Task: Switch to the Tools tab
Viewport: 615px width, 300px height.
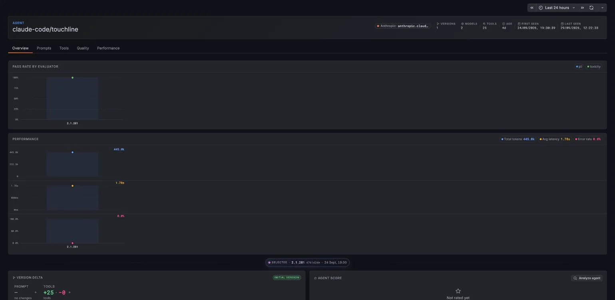Action: (64, 48)
